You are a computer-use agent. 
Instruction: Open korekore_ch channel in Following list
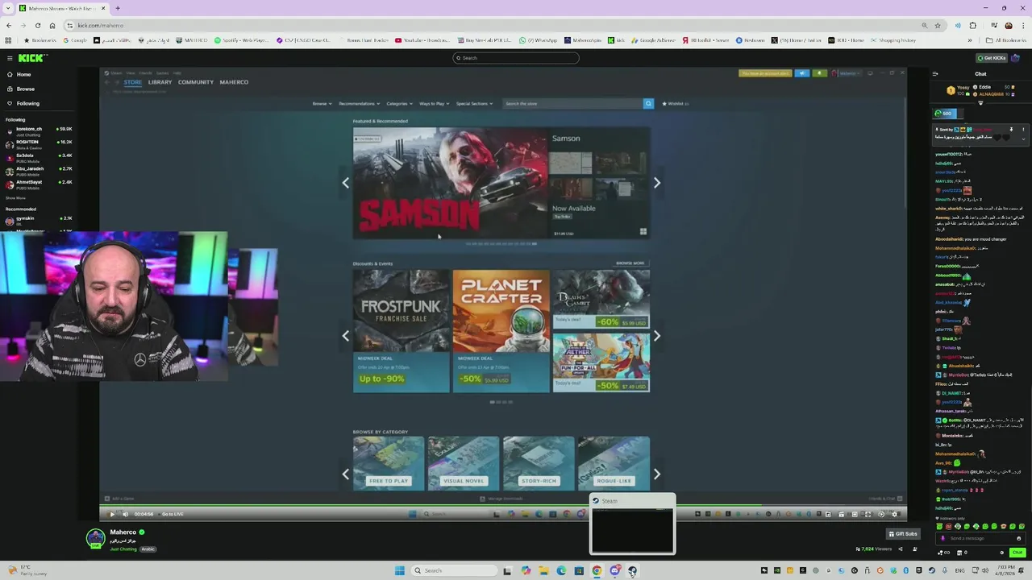pos(38,130)
